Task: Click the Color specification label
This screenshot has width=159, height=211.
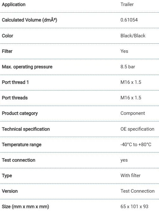Action: pyautogui.click(x=7, y=36)
